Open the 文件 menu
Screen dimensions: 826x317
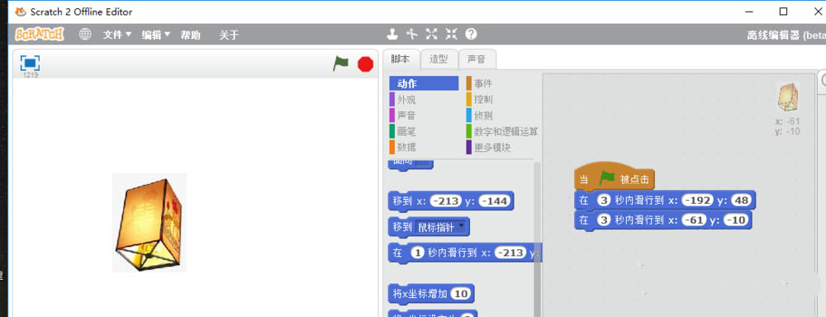coord(117,35)
